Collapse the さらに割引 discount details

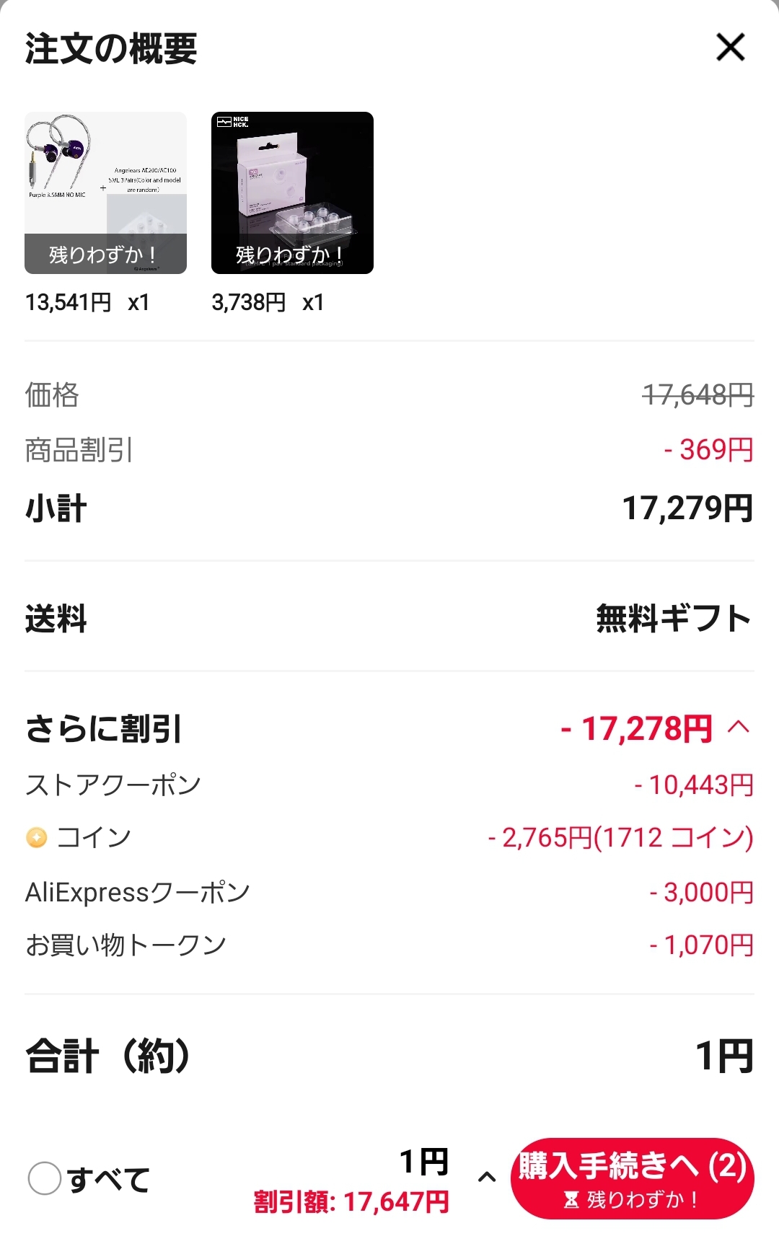739,727
